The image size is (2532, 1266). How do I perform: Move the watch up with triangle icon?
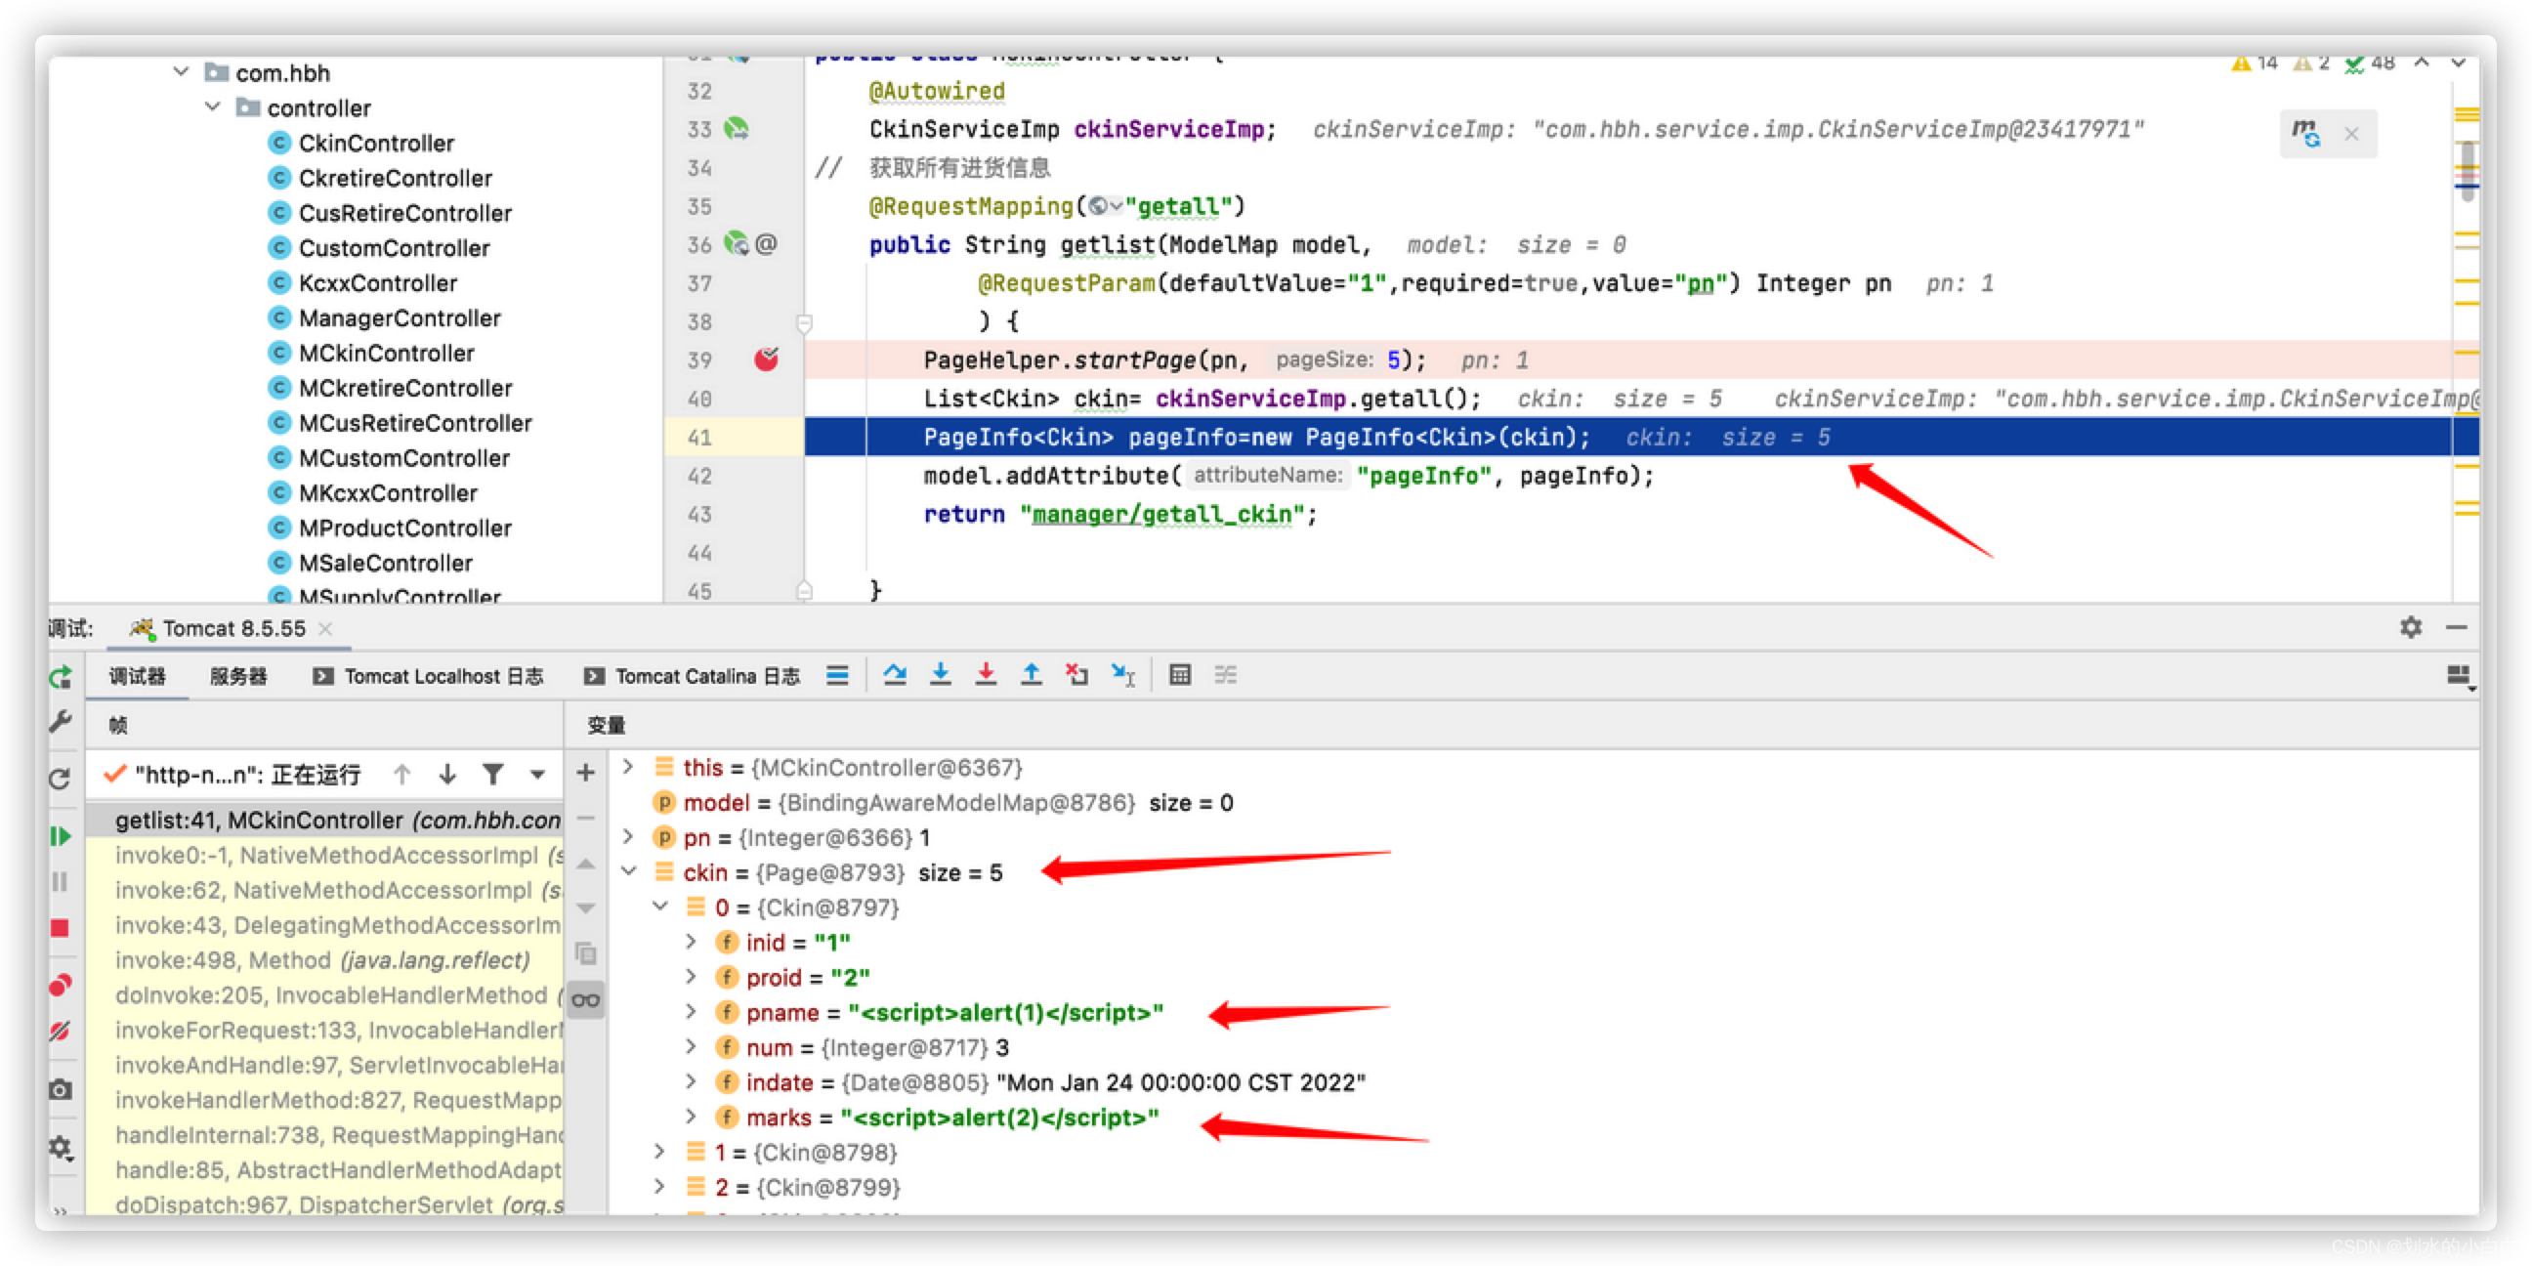click(586, 863)
